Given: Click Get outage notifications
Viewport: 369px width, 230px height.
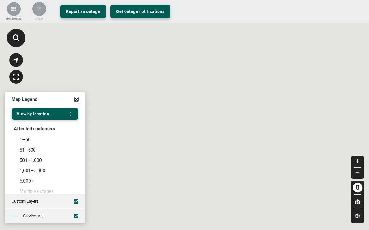Looking at the screenshot, I should tap(140, 11).
